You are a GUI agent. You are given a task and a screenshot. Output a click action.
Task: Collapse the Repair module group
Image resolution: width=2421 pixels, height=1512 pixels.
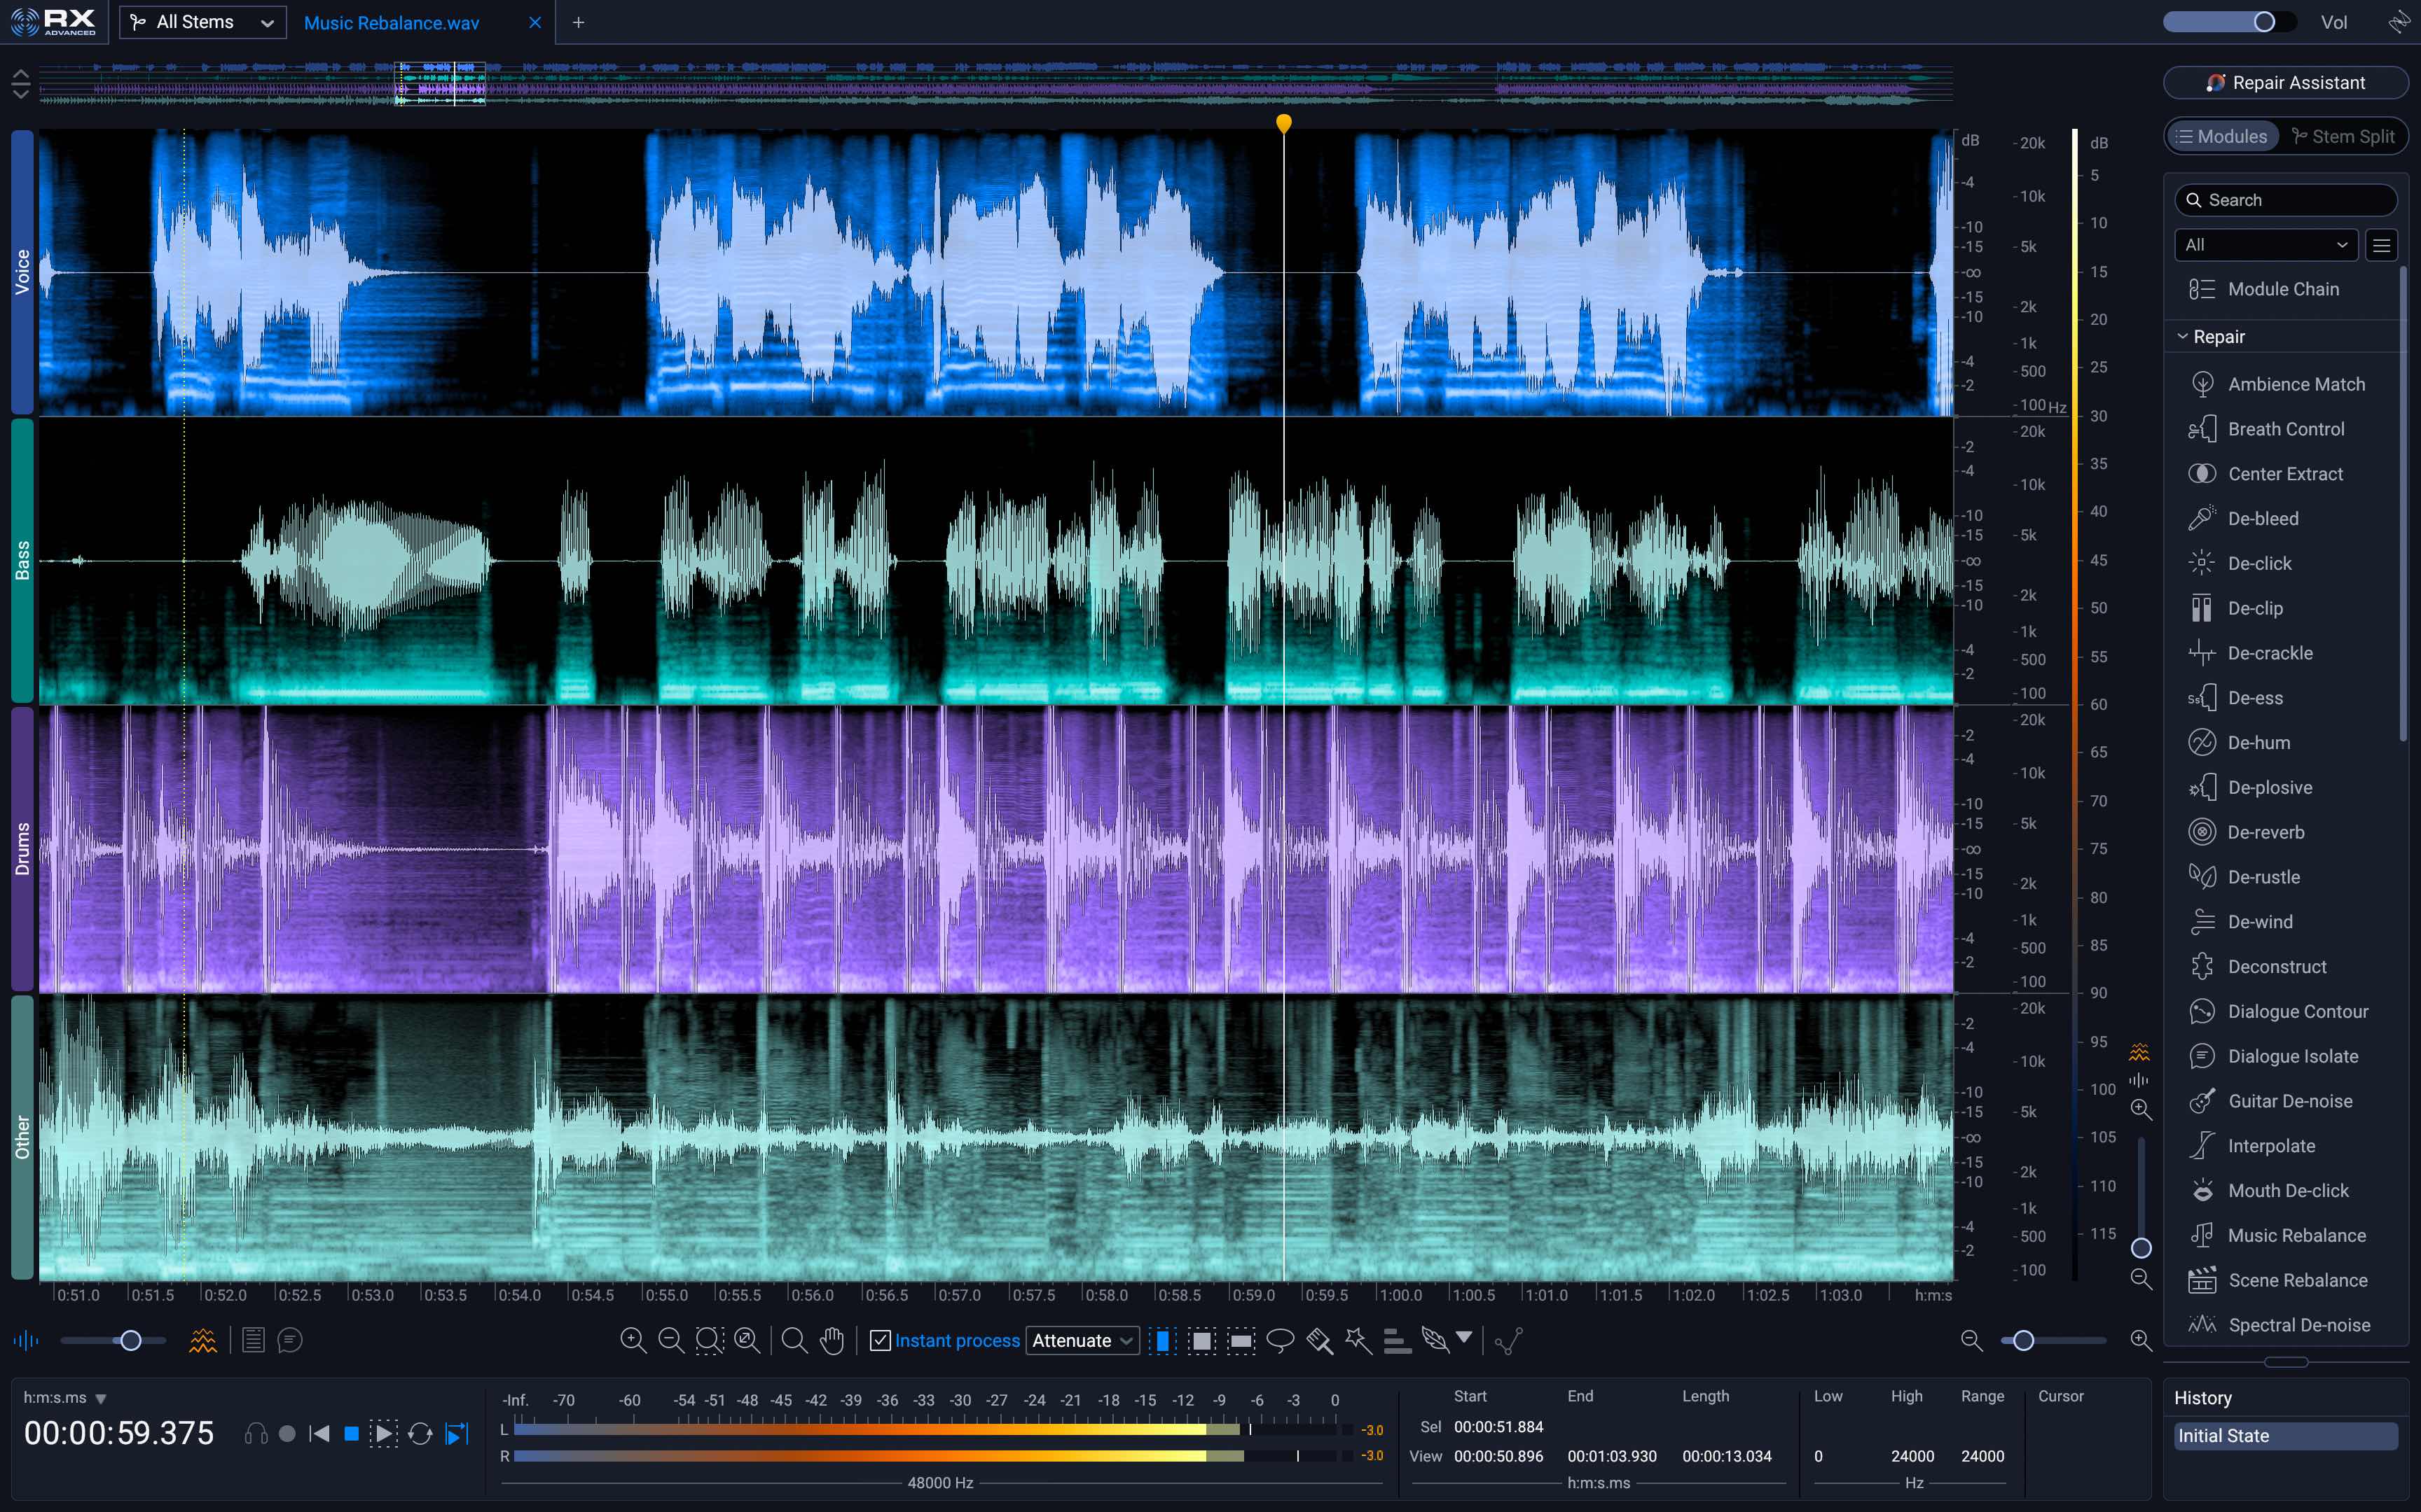(2184, 336)
